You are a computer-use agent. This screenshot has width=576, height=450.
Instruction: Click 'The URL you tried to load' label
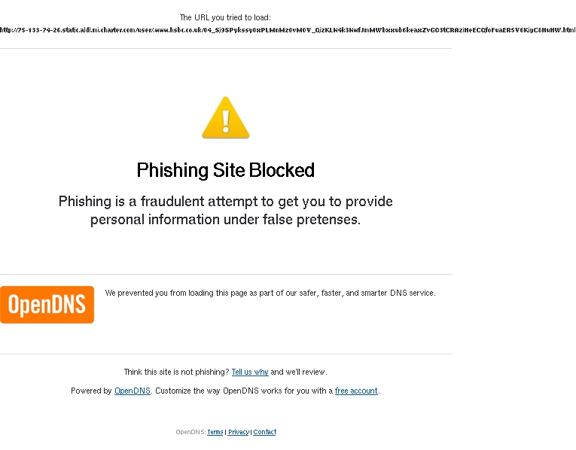pyautogui.click(x=225, y=17)
